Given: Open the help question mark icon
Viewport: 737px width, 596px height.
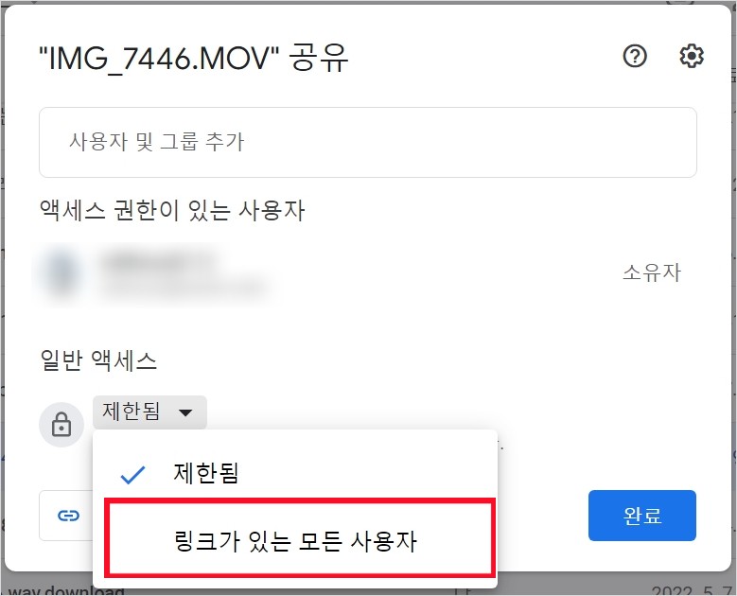Looking at the screenshot, I should (x=635, y=57).
